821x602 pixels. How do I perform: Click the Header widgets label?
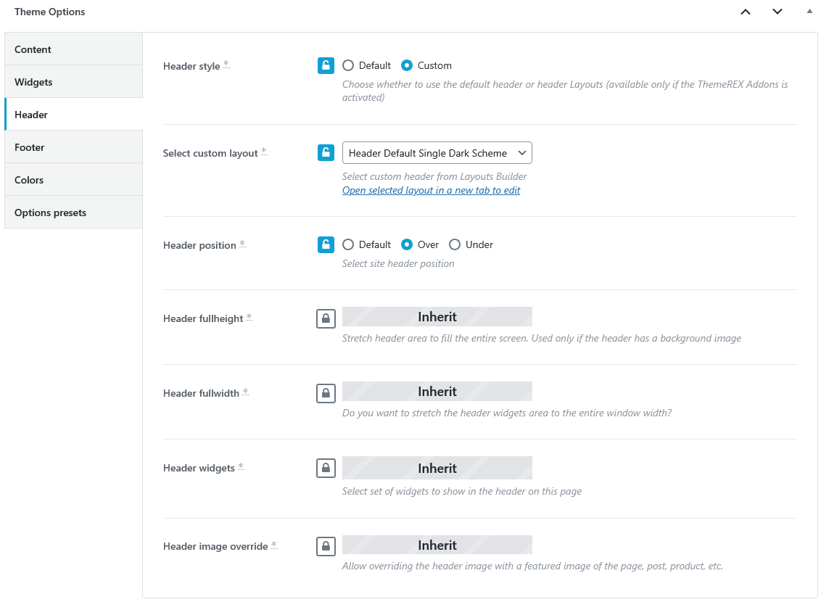point(199,468)
